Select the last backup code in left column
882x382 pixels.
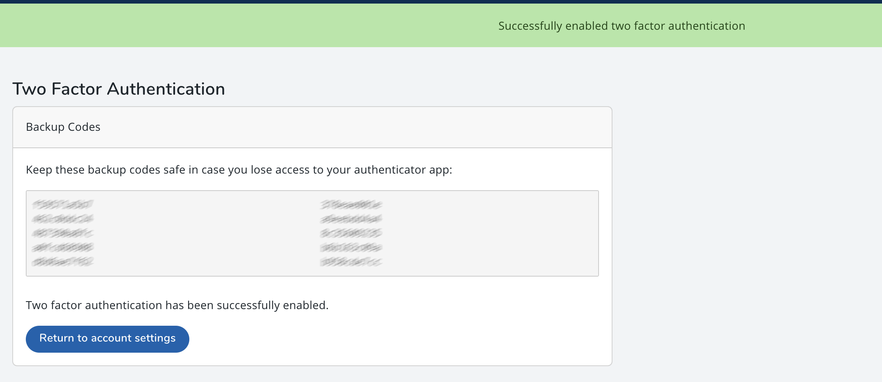(63, 262)
